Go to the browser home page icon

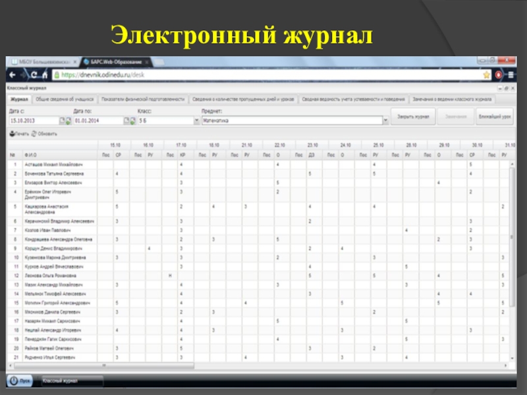(45, 74)
